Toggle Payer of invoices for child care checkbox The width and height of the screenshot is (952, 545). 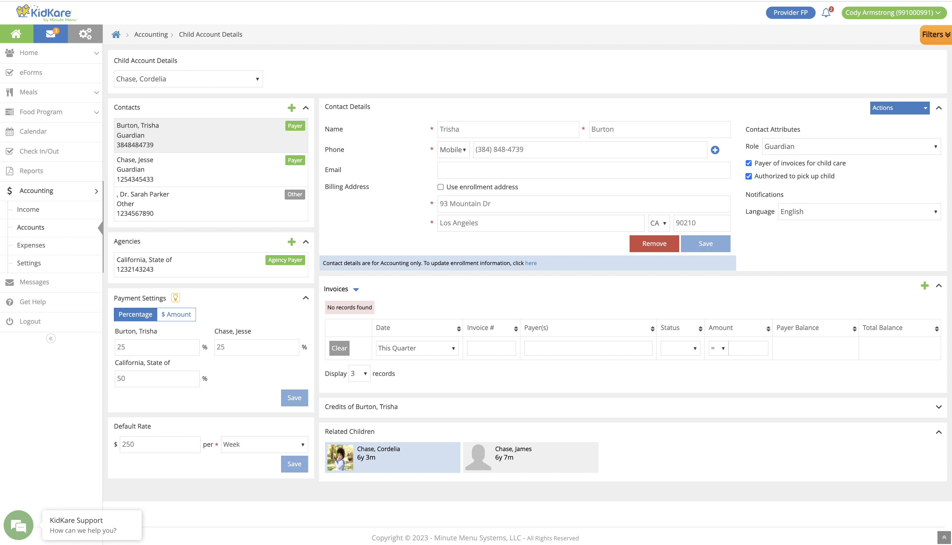tap(749, 163)
